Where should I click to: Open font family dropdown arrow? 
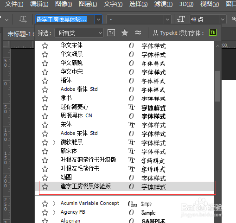pos(98,19)
